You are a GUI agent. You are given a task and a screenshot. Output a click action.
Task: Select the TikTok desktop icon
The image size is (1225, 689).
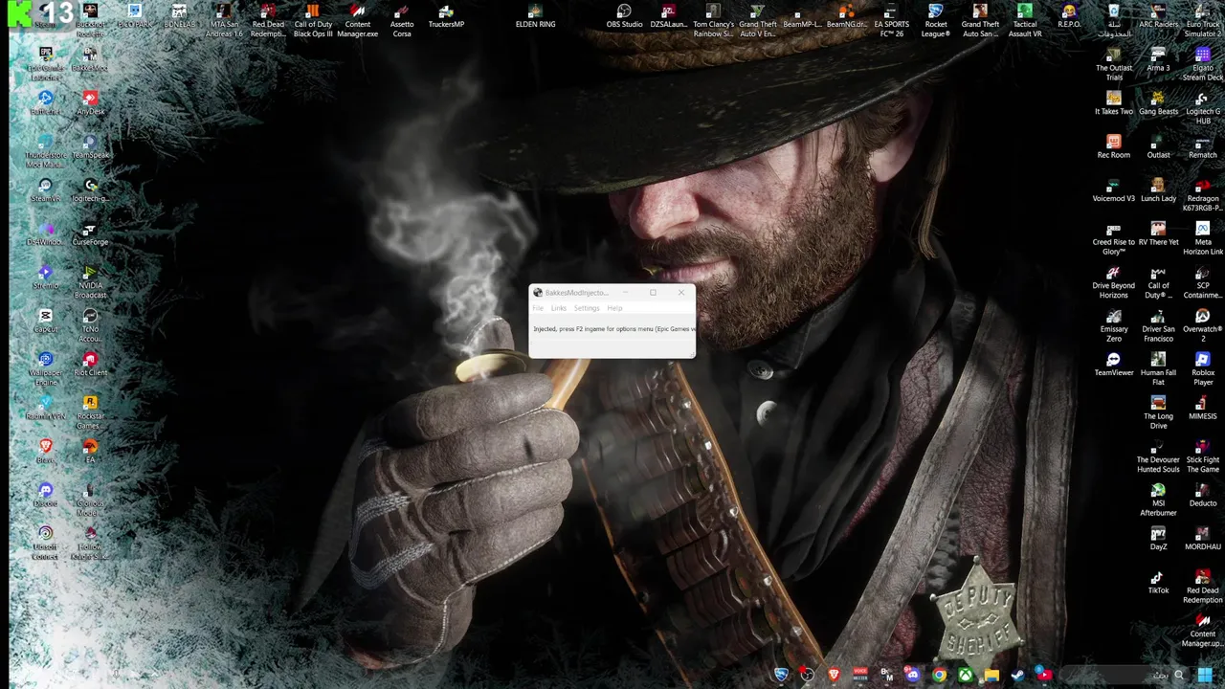pos(1159,582)
